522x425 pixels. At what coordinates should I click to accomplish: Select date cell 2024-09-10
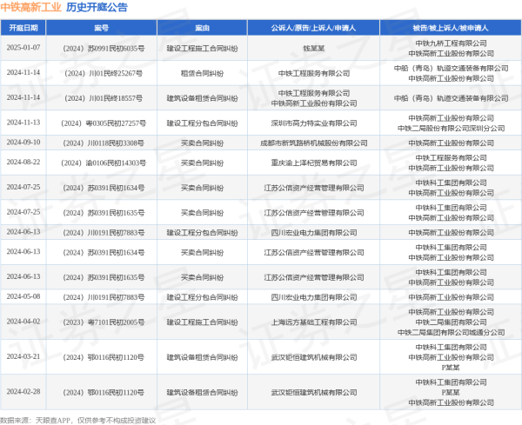tap(23, 143)
